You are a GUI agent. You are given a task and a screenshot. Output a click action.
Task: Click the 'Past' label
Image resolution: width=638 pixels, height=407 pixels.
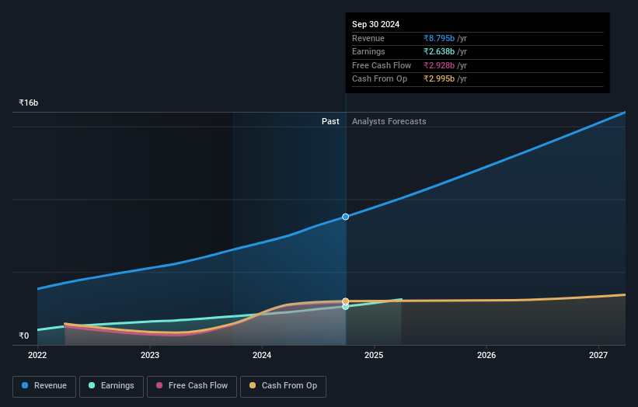coord(330,122)
